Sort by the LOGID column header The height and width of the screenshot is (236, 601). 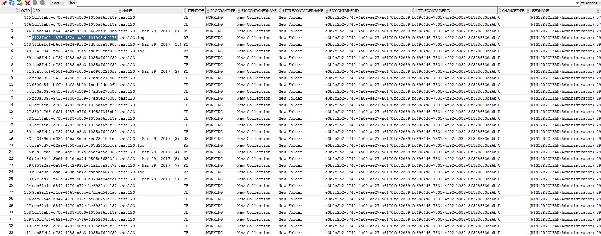23,11
